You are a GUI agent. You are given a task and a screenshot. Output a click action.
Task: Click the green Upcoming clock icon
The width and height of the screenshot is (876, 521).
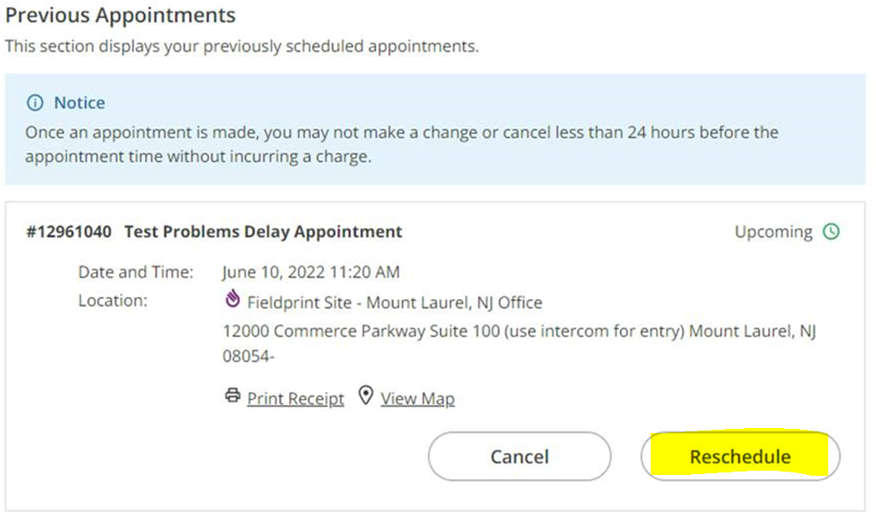831,232
